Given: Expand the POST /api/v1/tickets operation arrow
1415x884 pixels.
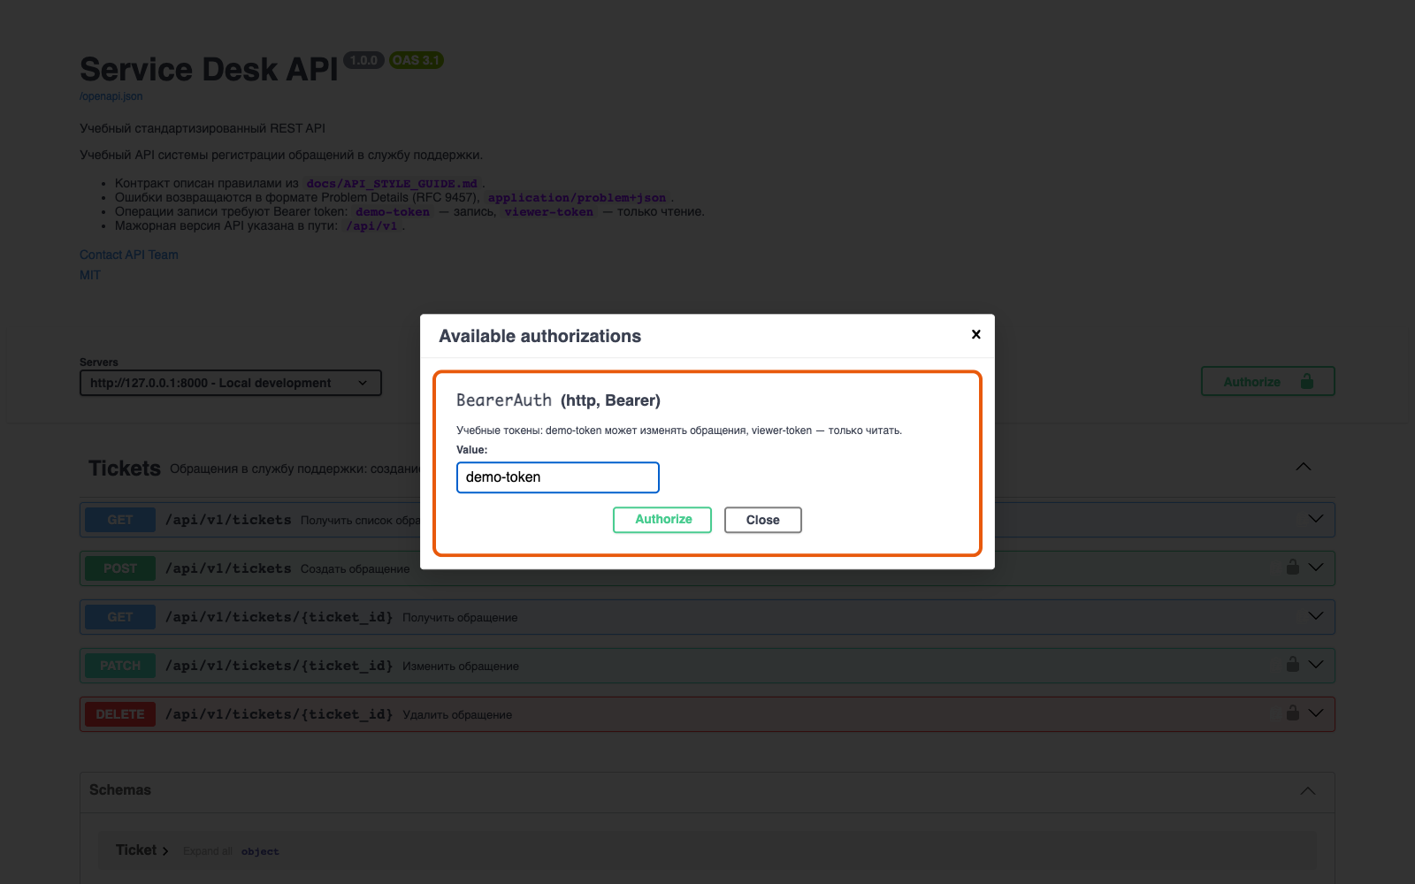Looking at the screenshot, I should tap(1316, 568).
